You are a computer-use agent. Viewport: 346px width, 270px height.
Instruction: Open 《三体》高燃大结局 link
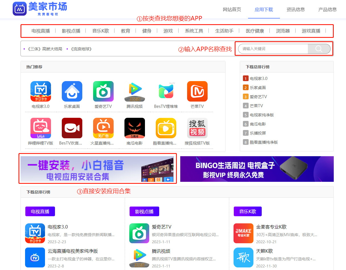coord(44,49)
